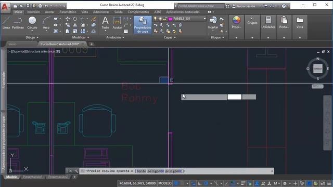333x187 pixels.
Task: Switch to the Paramétrico ribbon tab
Action: (68, 12)
